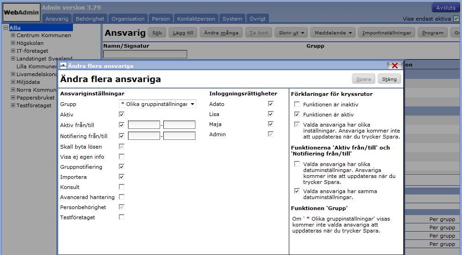Toggle the Gruppnotifiering checkbox
Screen dimensions: 462x255
tap(122, 166)
